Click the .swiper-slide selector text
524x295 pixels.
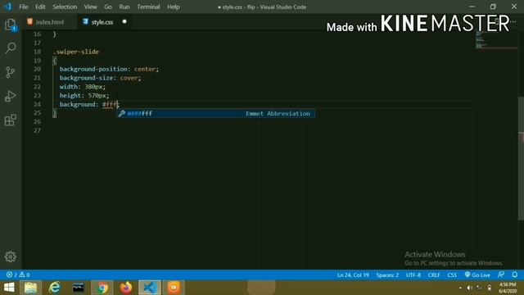click(76, 52)
